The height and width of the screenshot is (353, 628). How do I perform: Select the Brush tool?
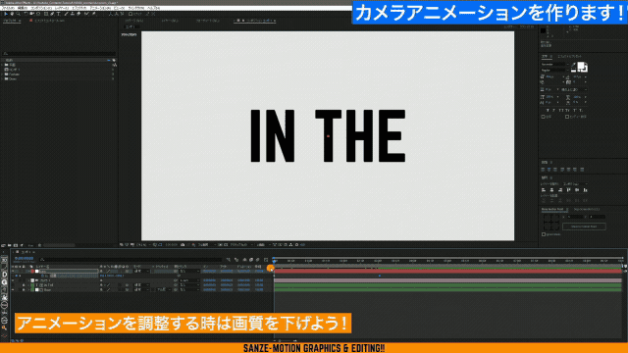click(x=66, y=14)
